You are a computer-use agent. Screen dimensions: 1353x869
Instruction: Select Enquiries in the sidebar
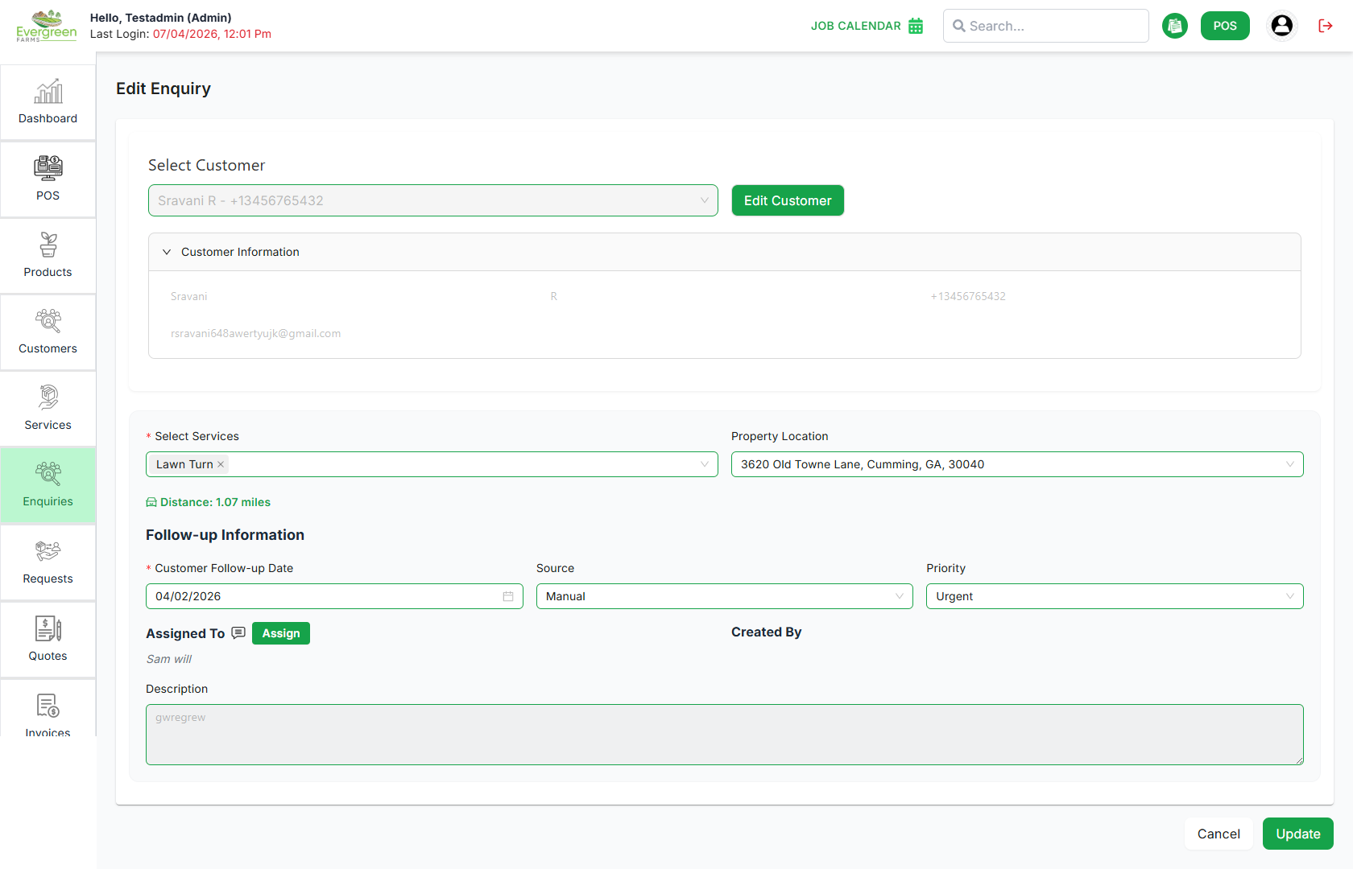pos(48,485)
